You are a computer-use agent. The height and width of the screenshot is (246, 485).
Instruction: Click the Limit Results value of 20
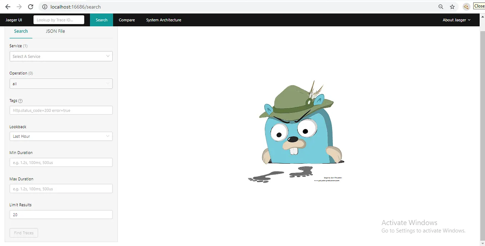(x=61, y=214)
